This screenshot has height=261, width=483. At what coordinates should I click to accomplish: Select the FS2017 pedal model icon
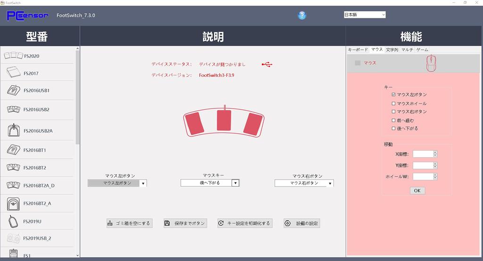[13, 73]
